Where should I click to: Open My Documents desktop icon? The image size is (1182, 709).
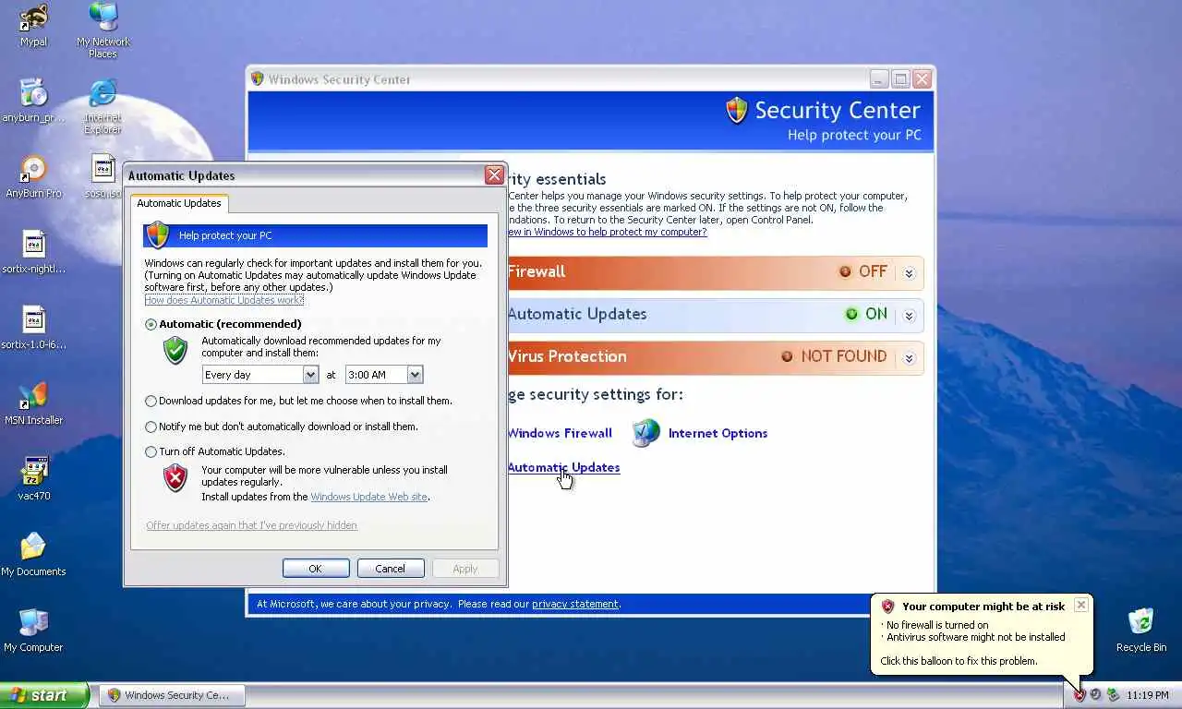33,555
